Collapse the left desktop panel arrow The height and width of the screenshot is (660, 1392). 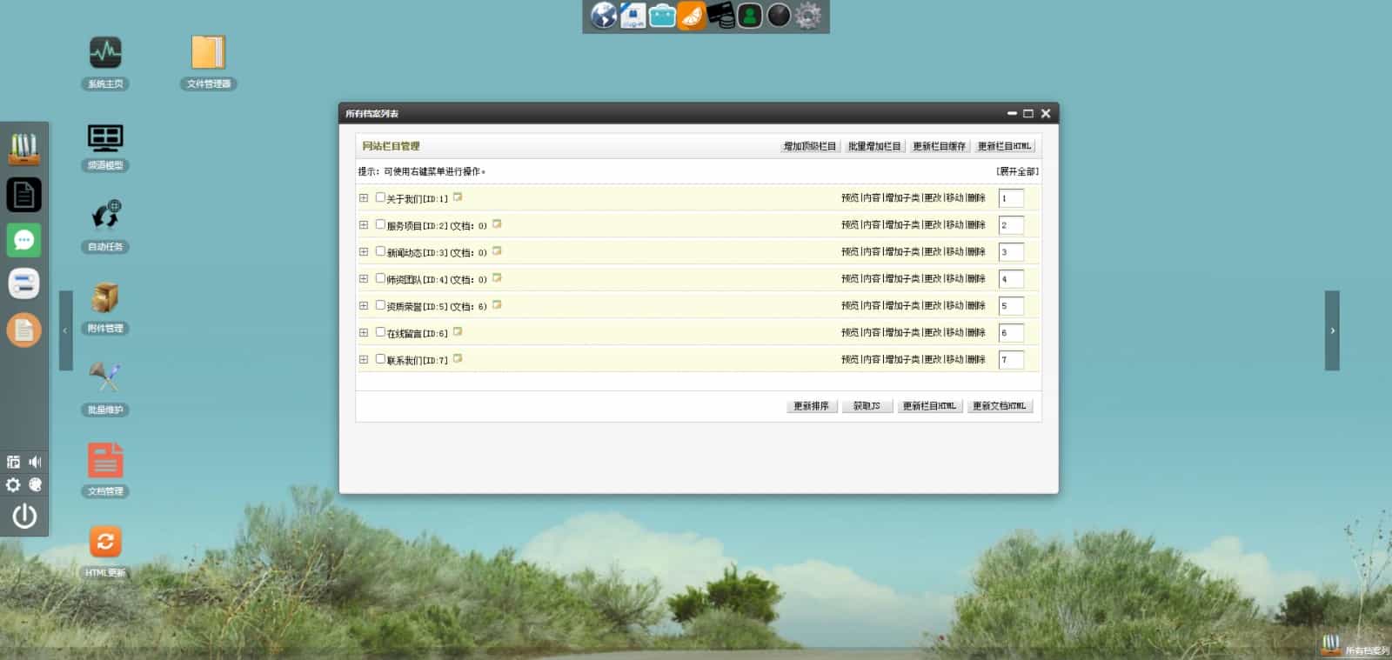click(x=65, y=330)
